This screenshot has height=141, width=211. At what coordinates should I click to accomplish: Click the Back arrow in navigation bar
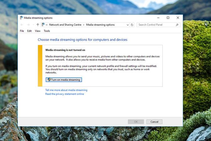click(x=22, y=25)
